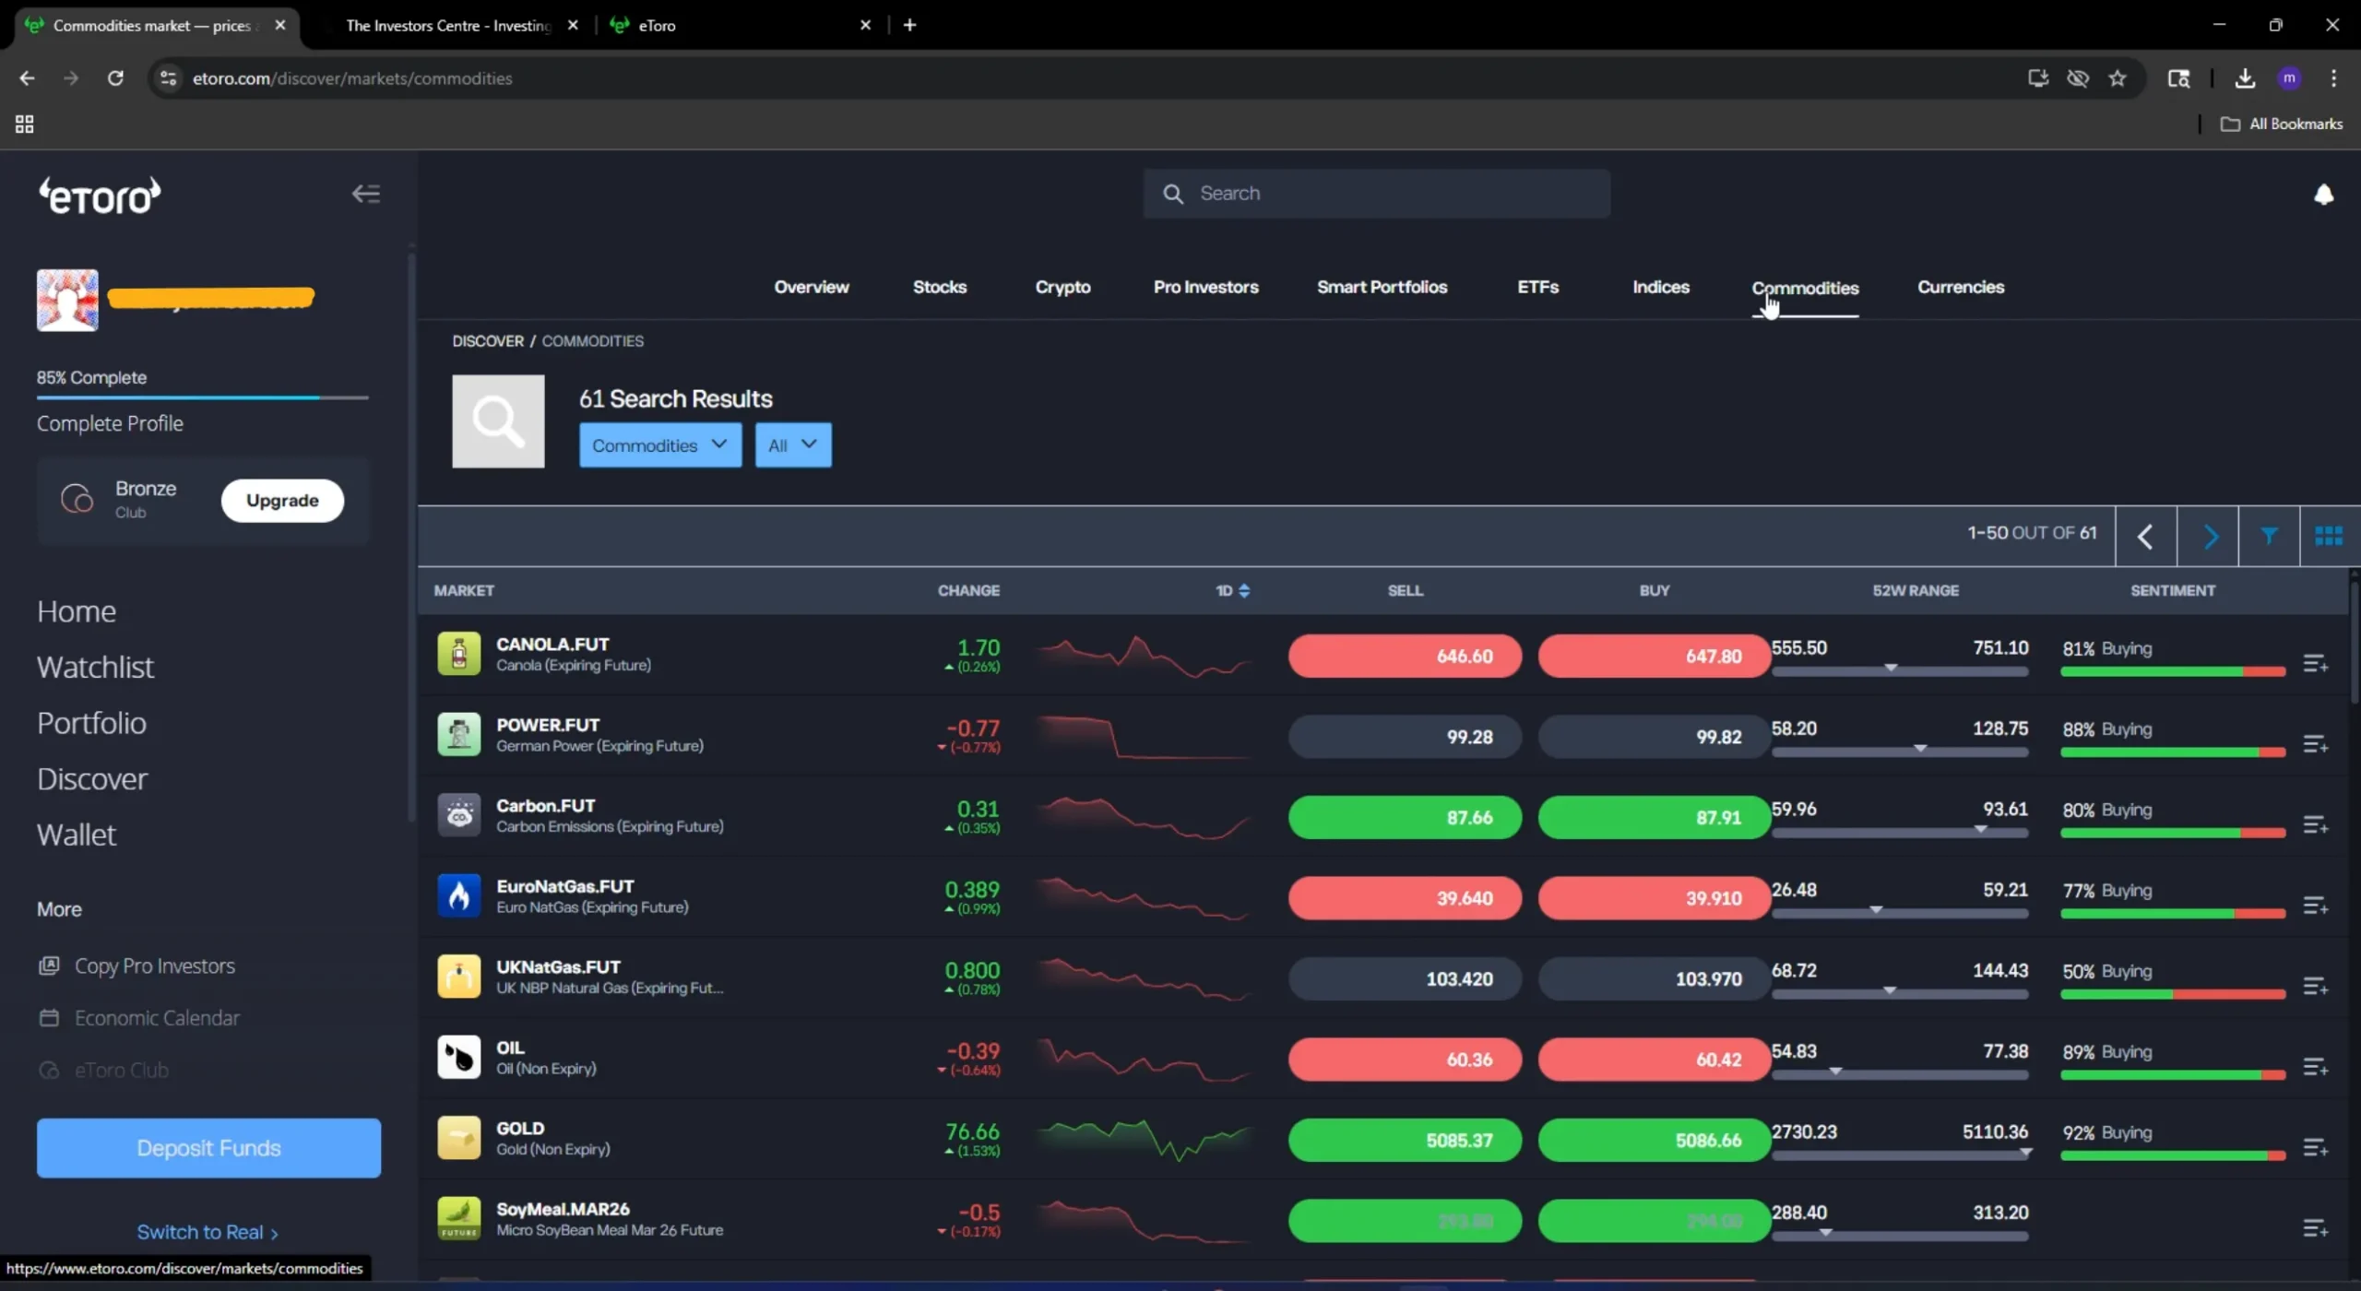Add SoyMeal.MAR26 to watchlist icon

2315,1228
